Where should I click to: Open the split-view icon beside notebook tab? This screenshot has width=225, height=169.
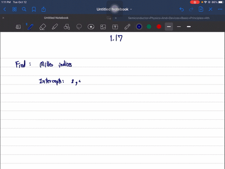click(109, 18)
